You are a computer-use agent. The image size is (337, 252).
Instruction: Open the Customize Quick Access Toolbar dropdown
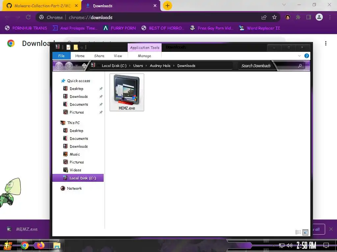[x=82, y=48]
